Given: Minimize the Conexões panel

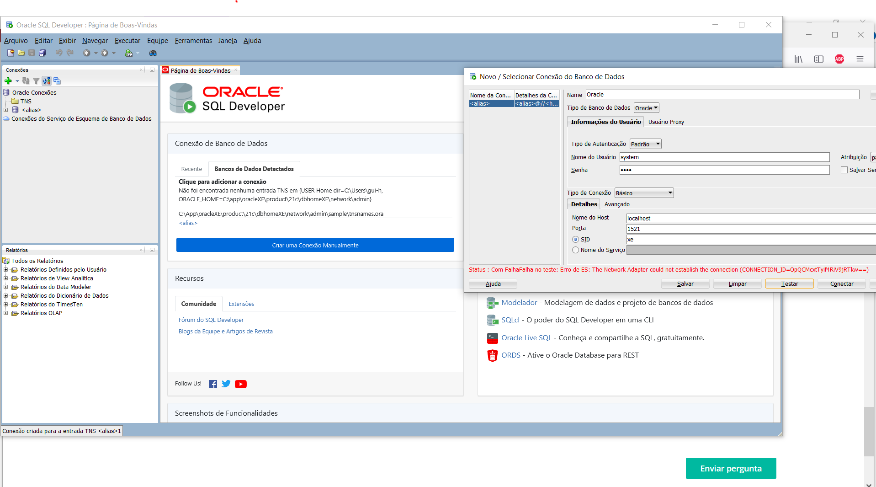Looking at the screenshot, I should click(x=152, y=70).
